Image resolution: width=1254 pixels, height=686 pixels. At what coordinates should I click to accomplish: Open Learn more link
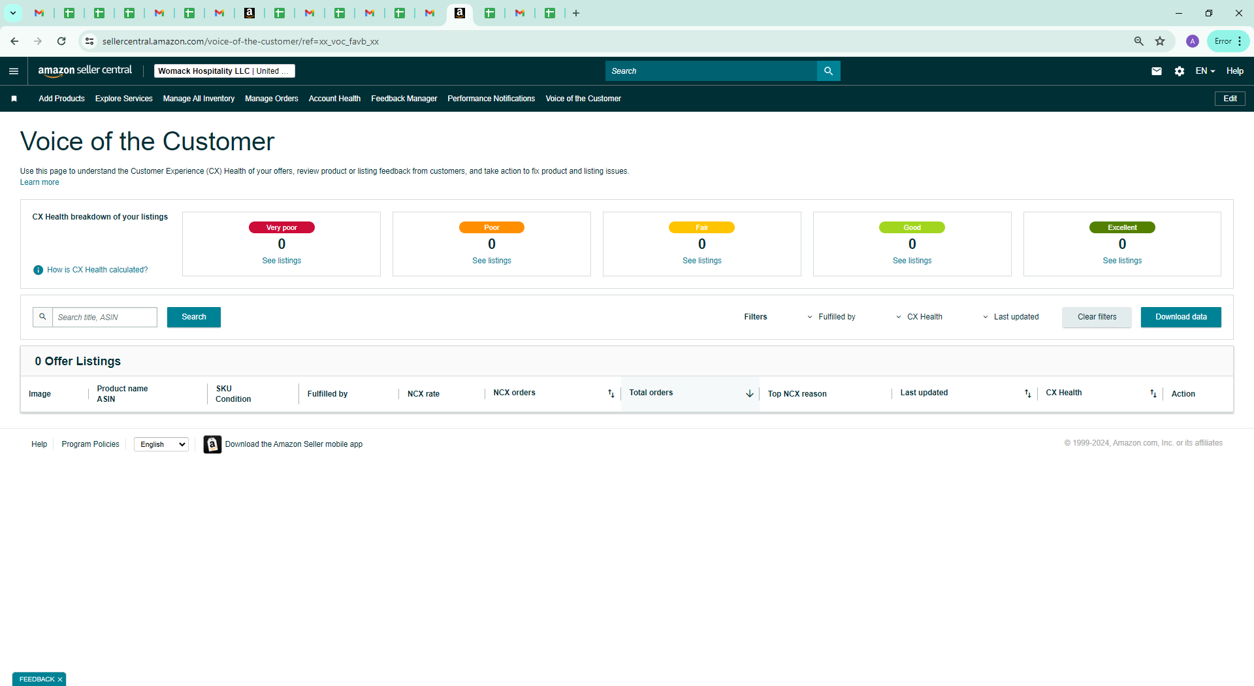point(39,182)
